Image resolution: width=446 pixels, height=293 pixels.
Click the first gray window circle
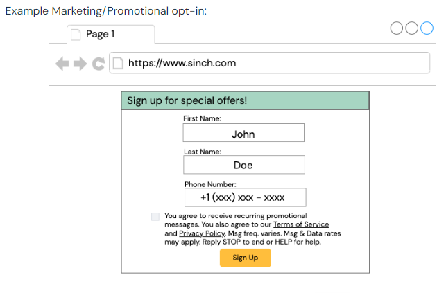click(x=397, y=28)
